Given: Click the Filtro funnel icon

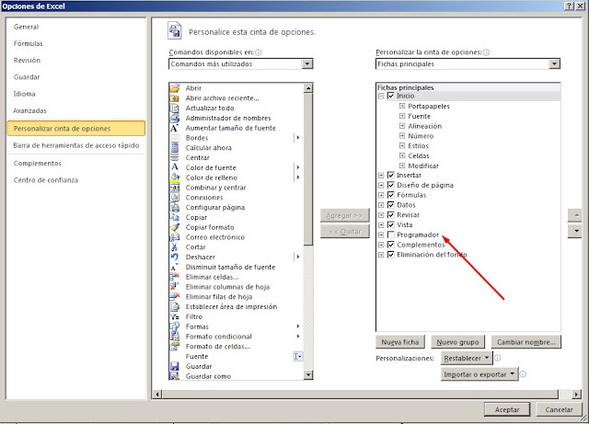Looking at the screenshot, I should (174, 316).
